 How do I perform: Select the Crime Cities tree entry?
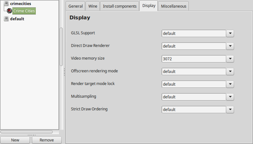point(24,11)
